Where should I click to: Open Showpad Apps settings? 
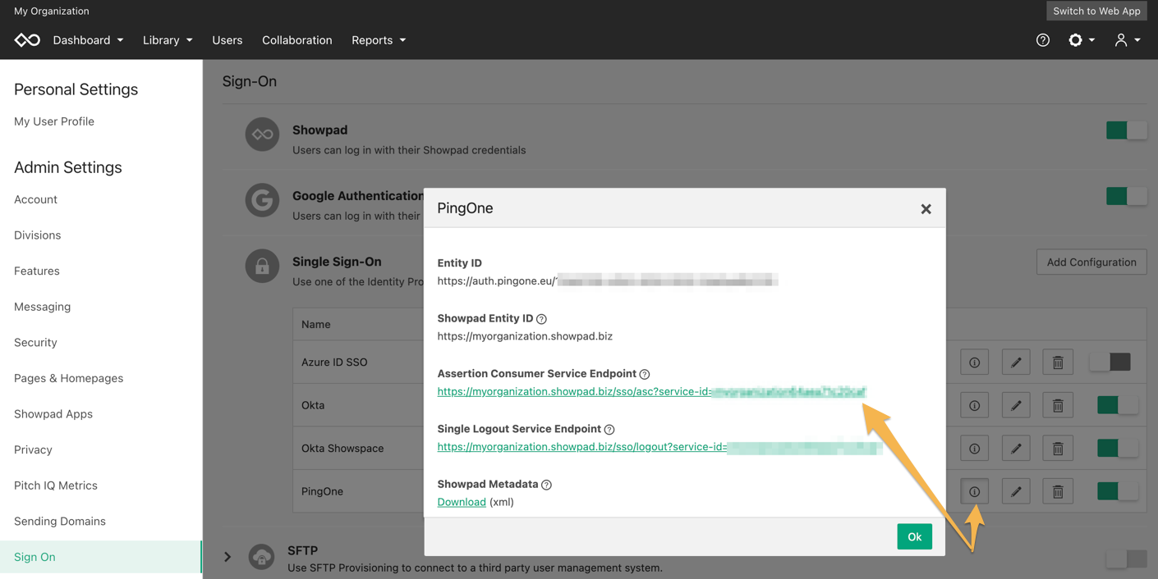(53, 414)
